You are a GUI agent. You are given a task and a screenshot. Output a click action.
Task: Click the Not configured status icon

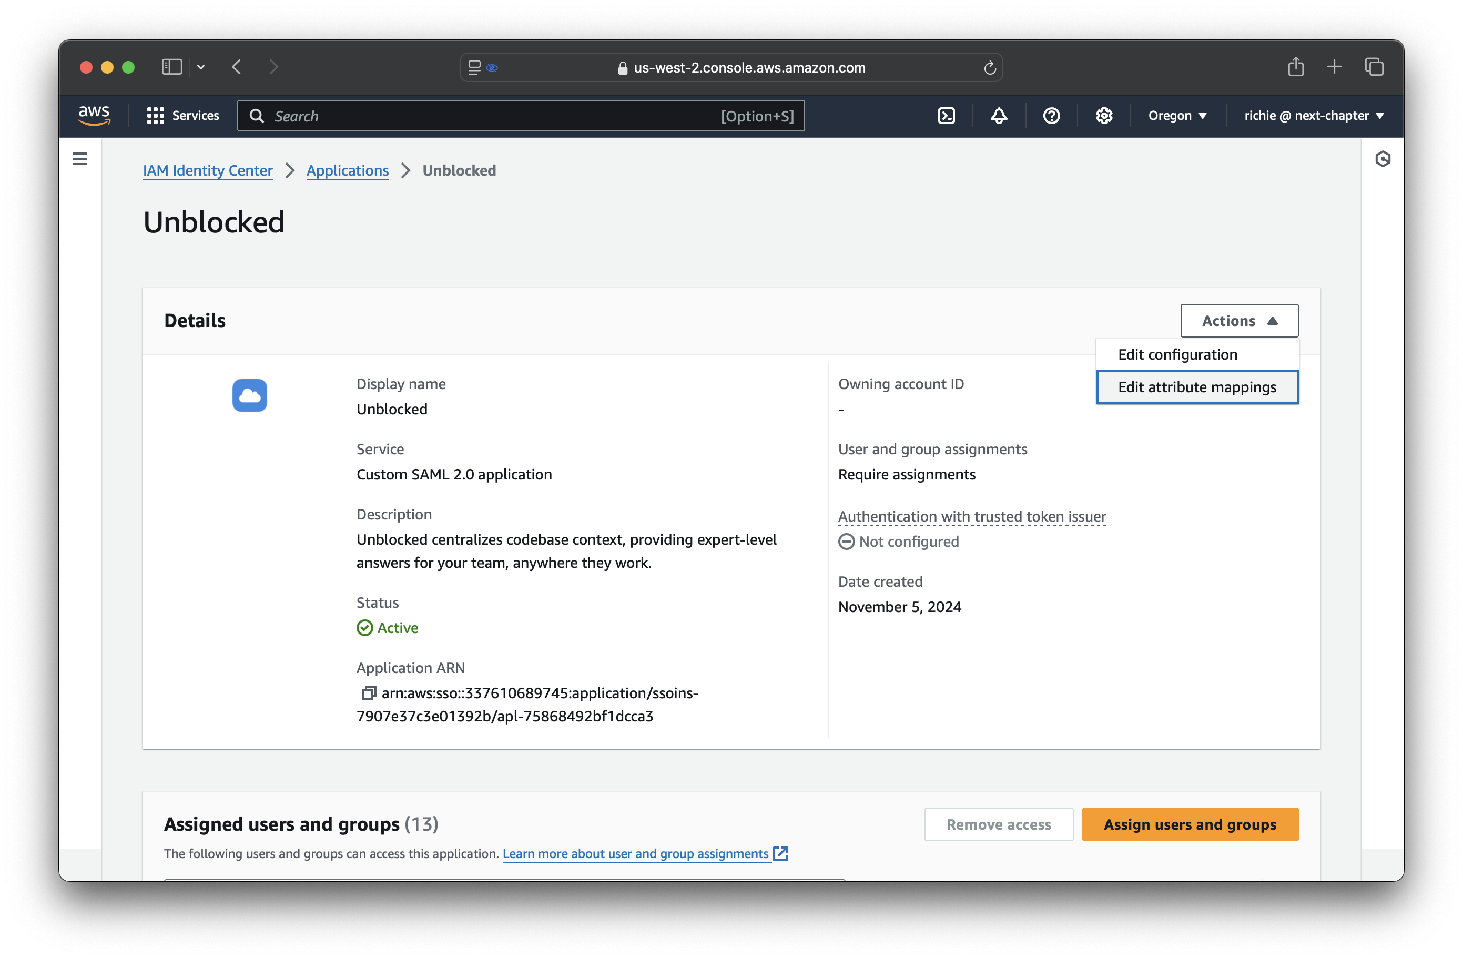click(x=847, y=542)
